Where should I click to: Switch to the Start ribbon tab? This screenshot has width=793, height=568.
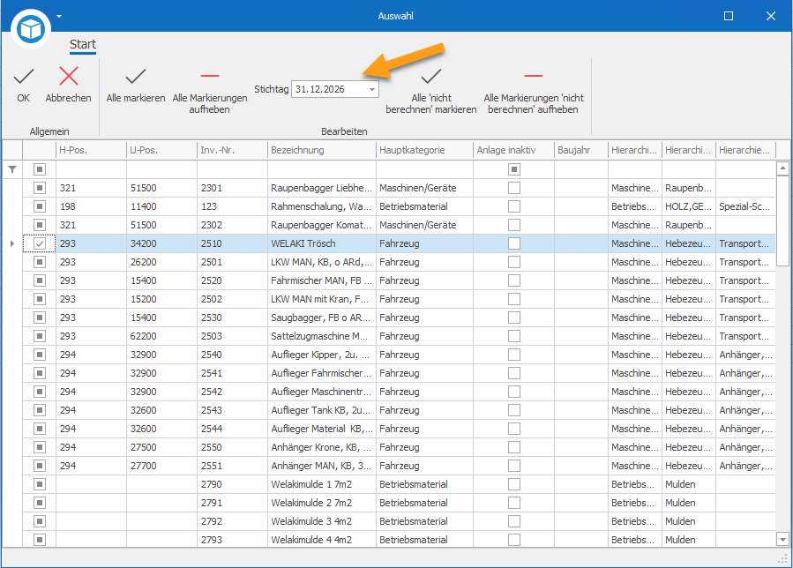[82, 44]
